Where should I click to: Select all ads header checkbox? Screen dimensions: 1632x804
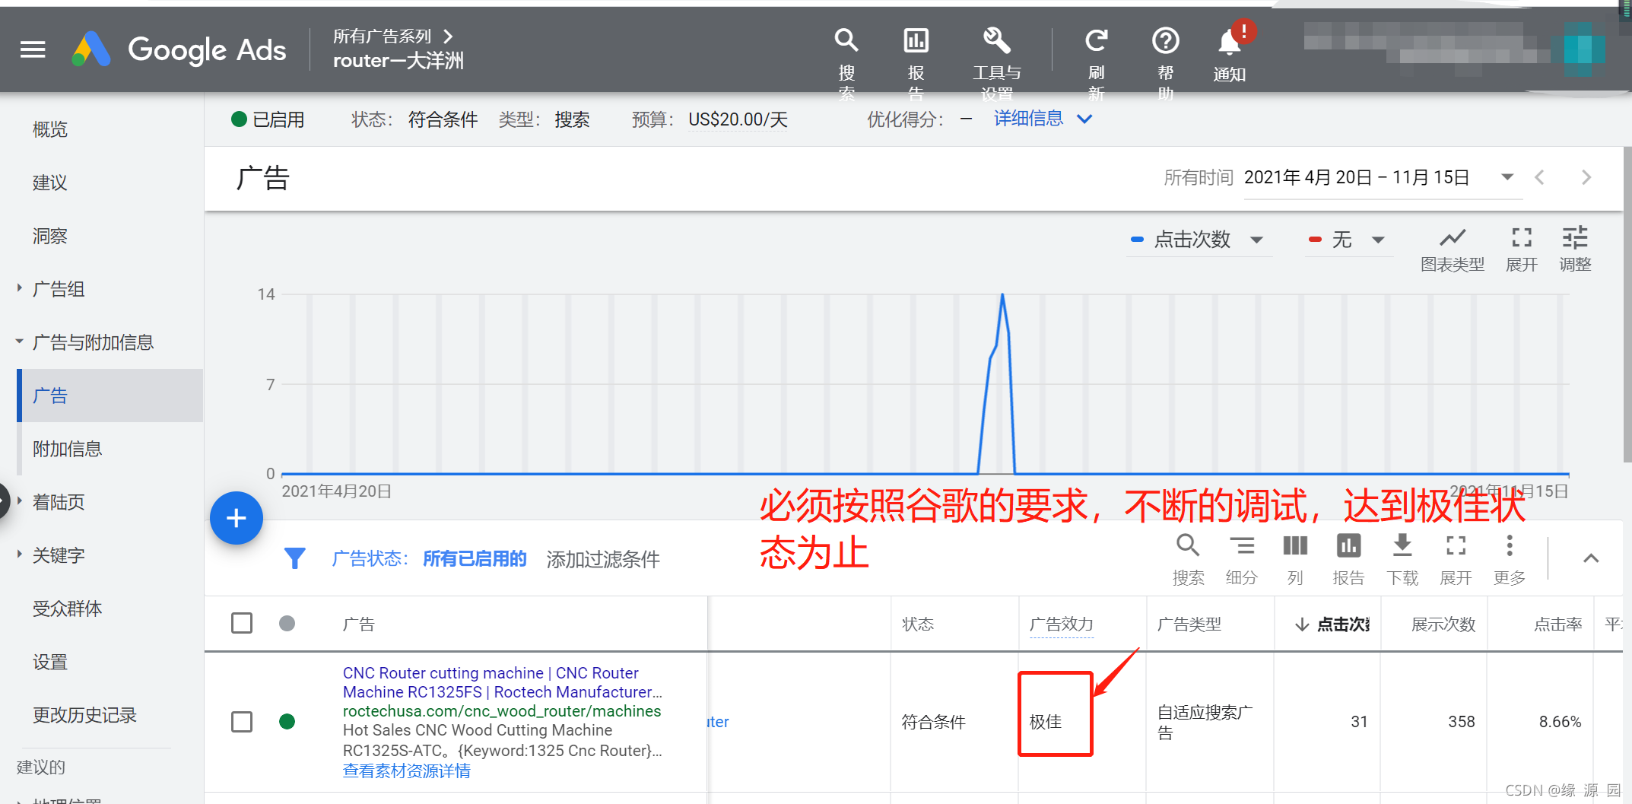[x=242, y=623]
